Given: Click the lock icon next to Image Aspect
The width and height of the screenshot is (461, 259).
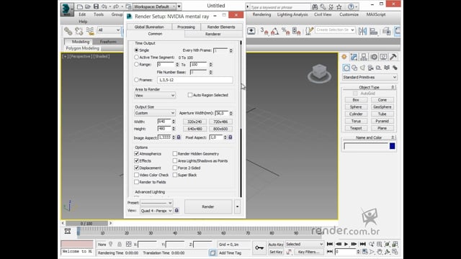Looking at the screenshot, I should [179, 137].
